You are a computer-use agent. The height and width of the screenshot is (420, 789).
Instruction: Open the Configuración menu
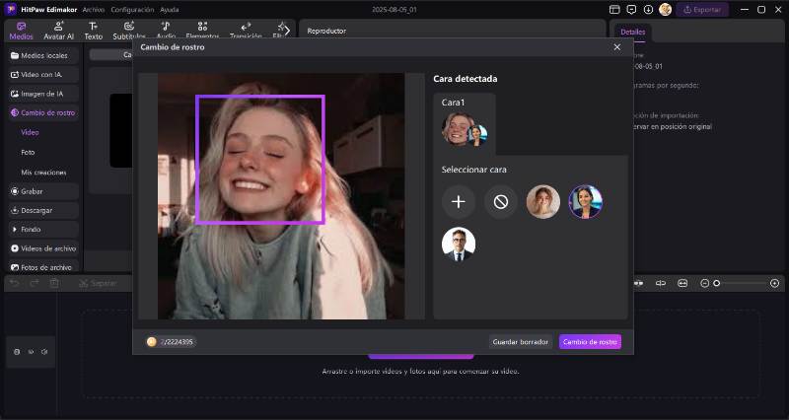pyautogui.click(x=132, y=10)
